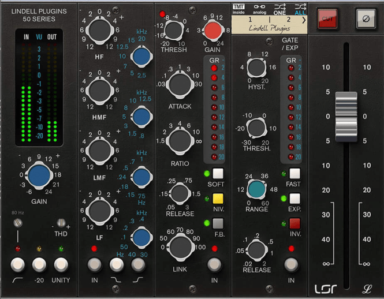Toggle the gate FAST switch

[294, 174]
